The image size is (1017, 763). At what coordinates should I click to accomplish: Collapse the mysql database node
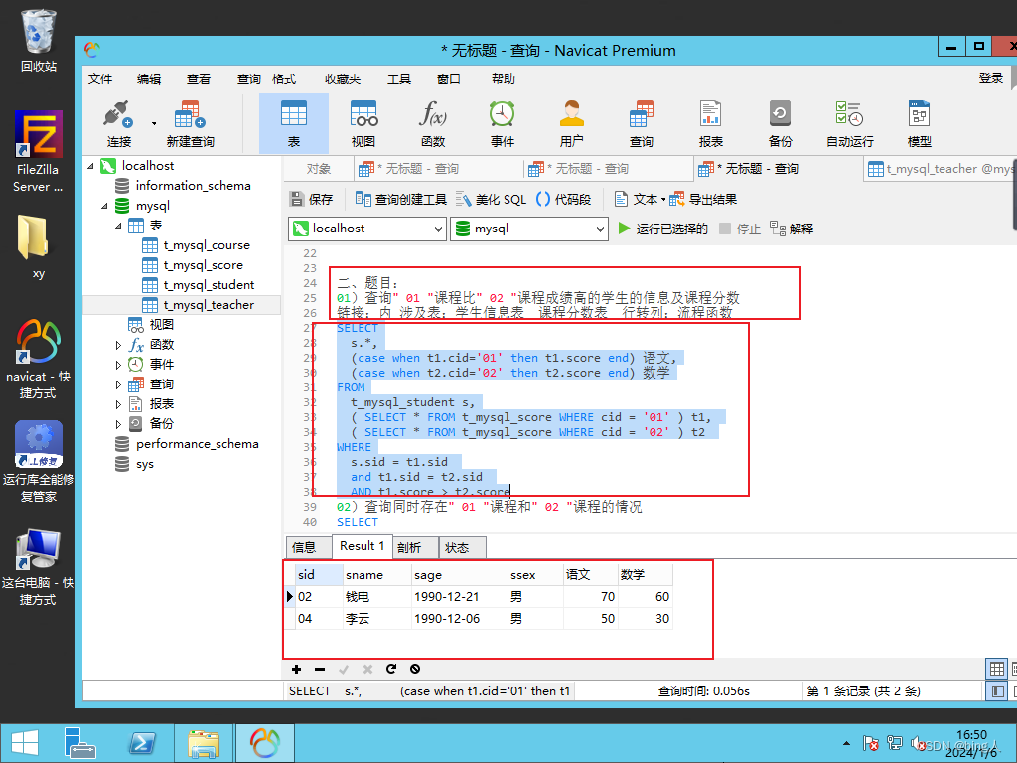[104, 206]
